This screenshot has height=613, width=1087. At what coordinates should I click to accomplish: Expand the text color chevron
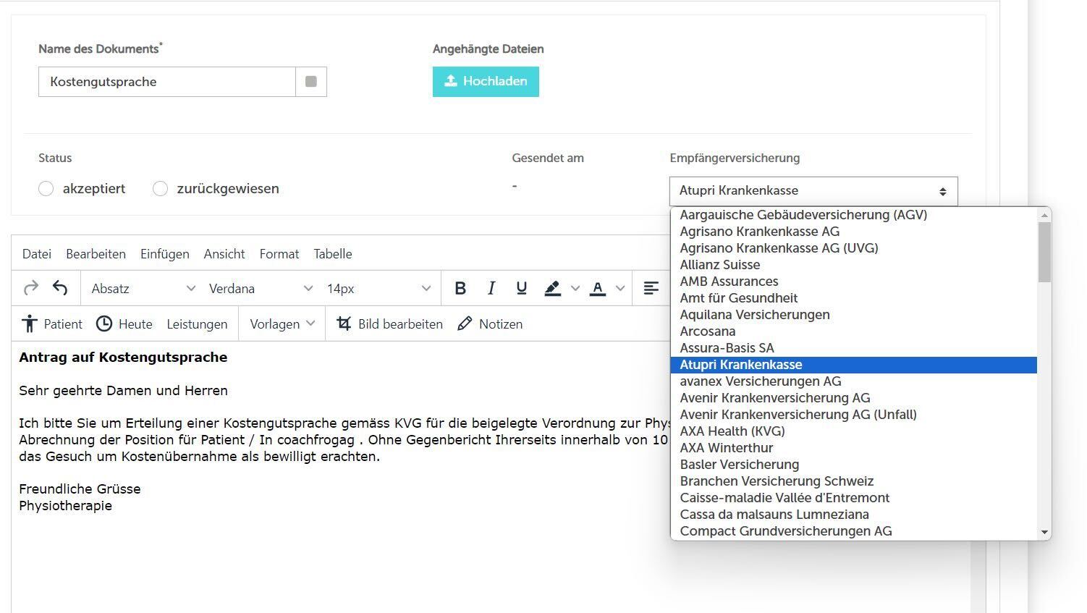coord(620,289)
